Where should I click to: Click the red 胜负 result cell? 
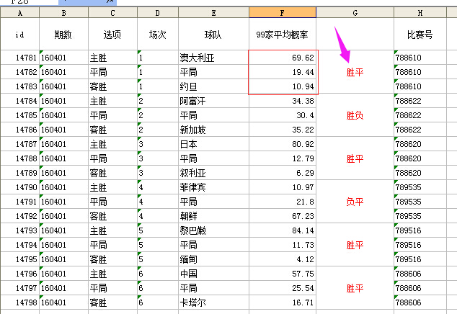(x=355, y=115)
